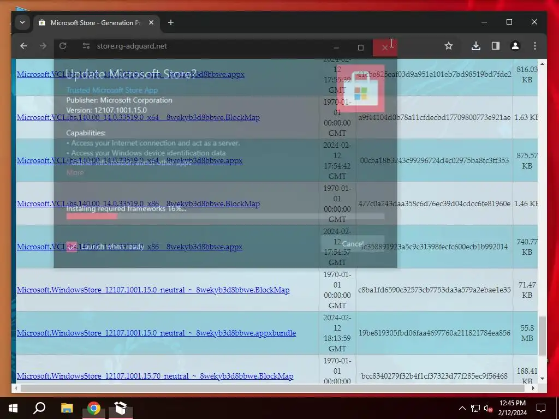Viewport: 559px width, 419px height.
Task: Open a new browser tab
Action: pos(171,22)
